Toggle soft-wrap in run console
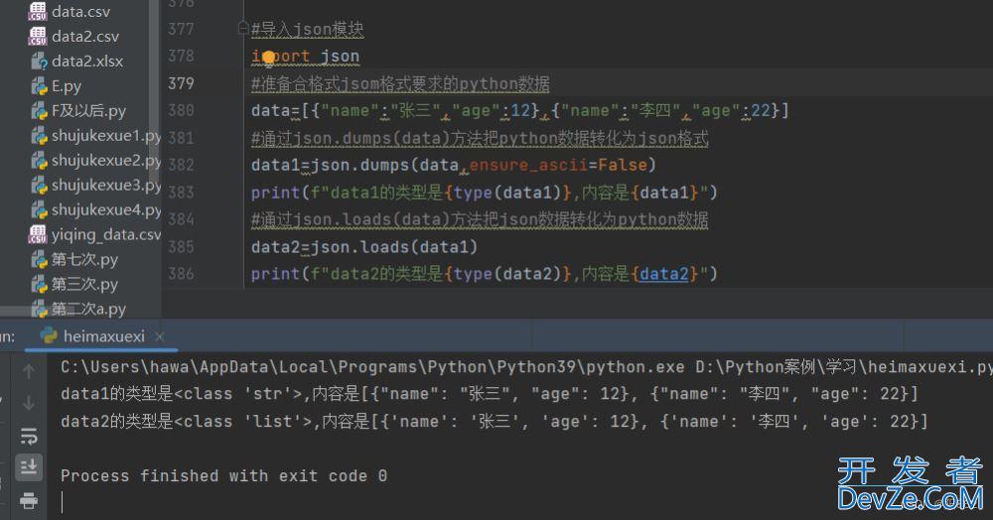 (x=29, y=436)
